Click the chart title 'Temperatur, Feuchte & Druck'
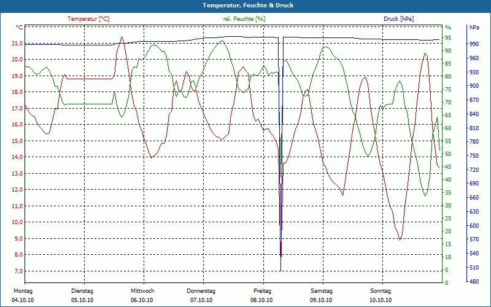 click(248, 6)
